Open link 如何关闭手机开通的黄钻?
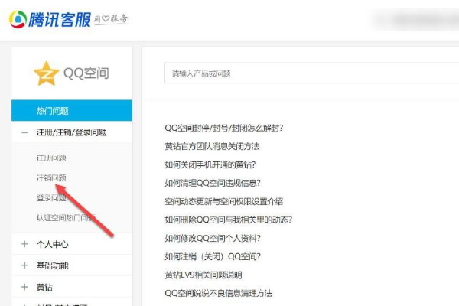 coord(210,165)
